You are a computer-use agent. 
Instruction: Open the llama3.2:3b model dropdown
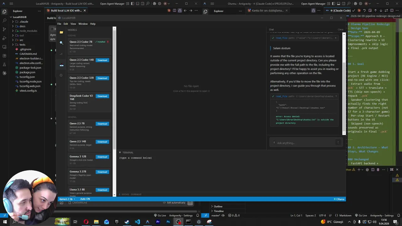pyautogui.click(x=67, y=199)
